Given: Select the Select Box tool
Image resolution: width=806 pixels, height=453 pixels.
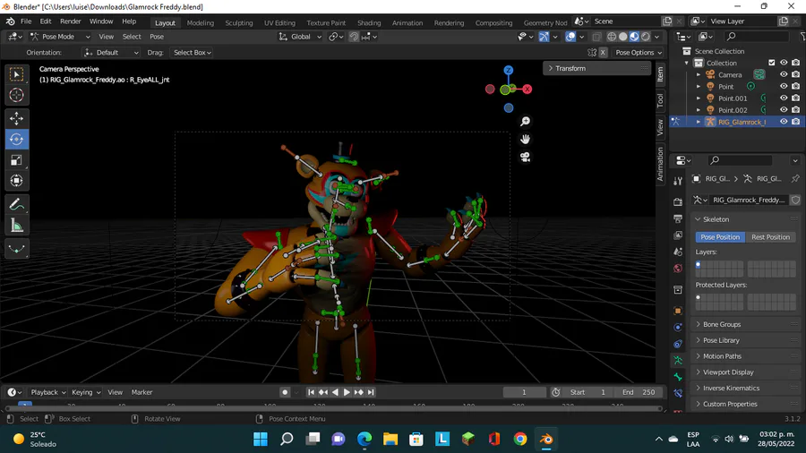Looking at the screenshot, I should pos(16,74).
